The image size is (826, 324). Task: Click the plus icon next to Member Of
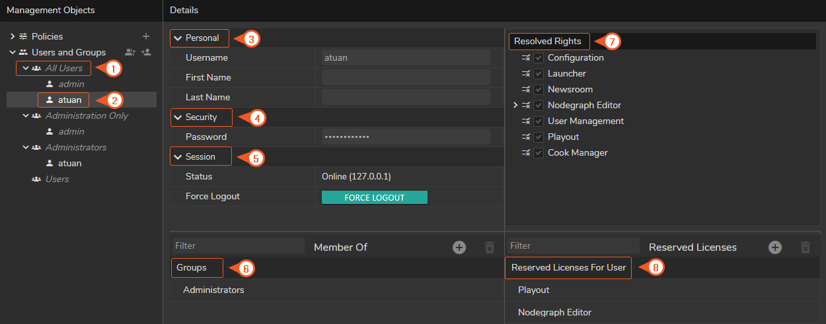click(459, 247)
